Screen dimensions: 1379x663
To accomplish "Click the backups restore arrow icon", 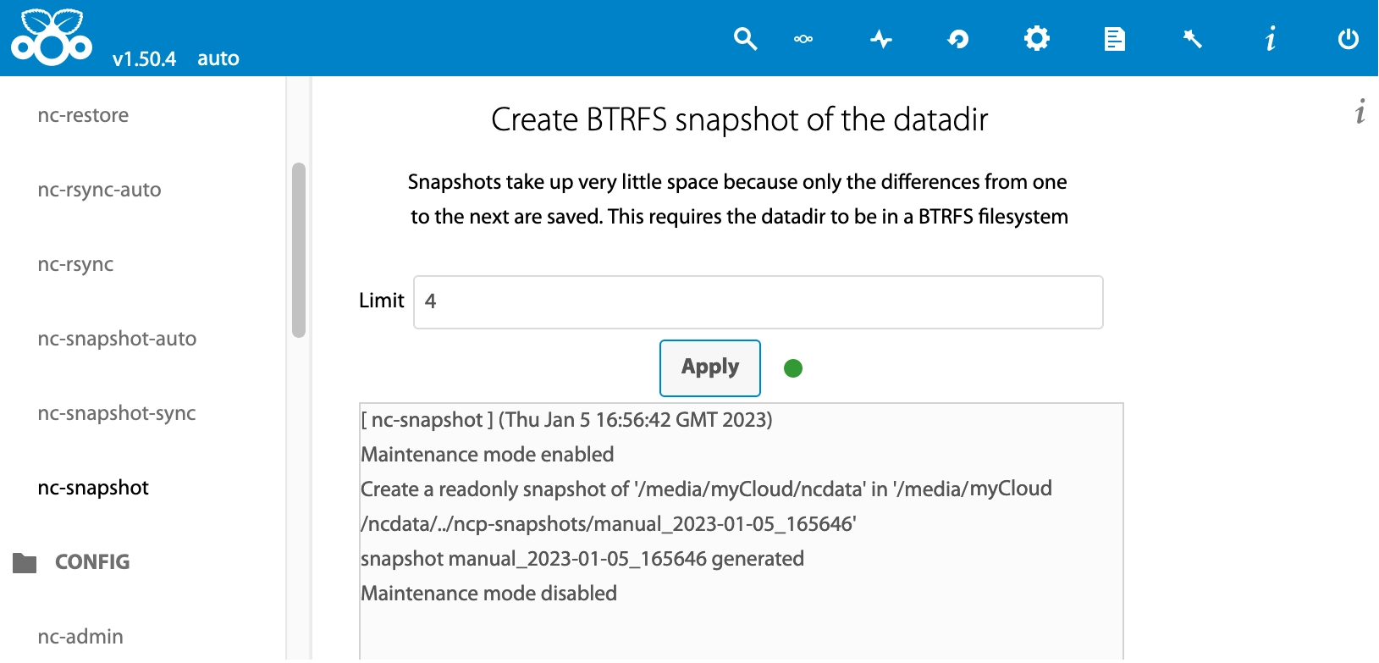I will click(x=958, y=39).
